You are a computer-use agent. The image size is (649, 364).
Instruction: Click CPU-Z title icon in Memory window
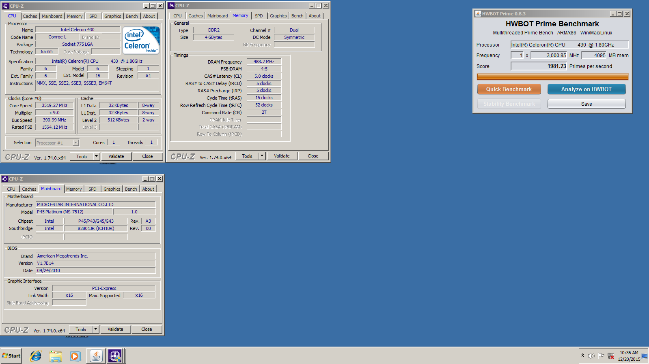pos(171,6)
